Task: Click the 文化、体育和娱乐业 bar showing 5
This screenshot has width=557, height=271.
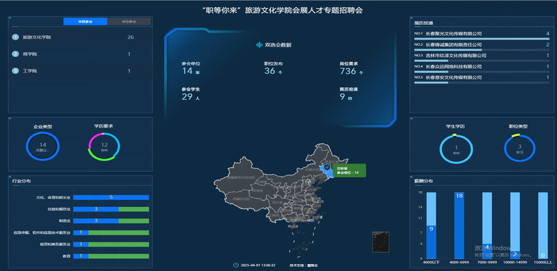Action: point(111,197)
